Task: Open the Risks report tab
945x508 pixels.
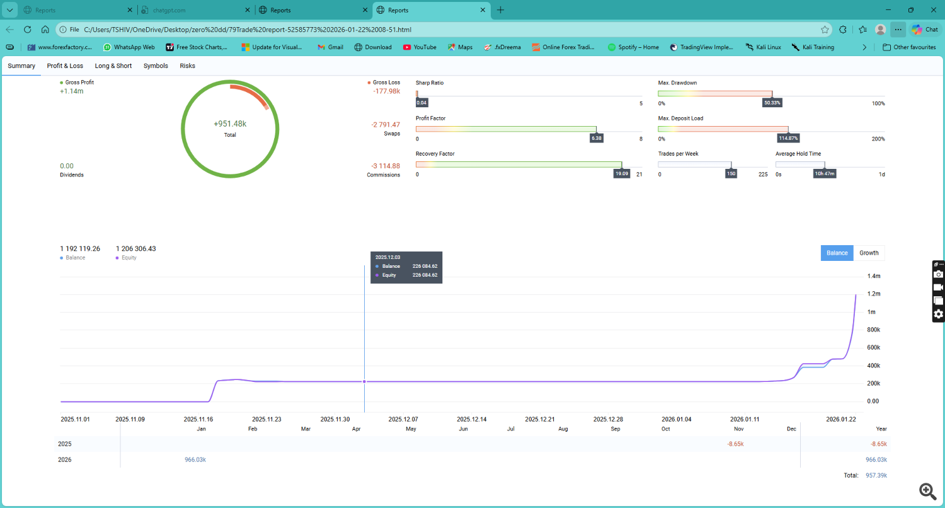Action: coord(187,66)
